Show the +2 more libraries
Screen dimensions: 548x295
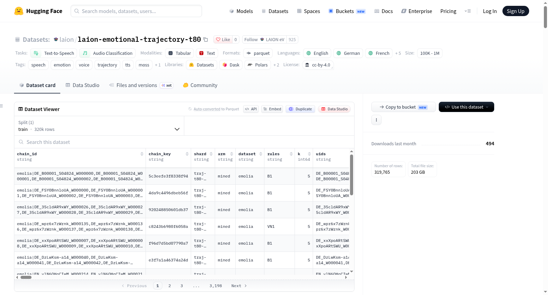(x=276, y=65)
